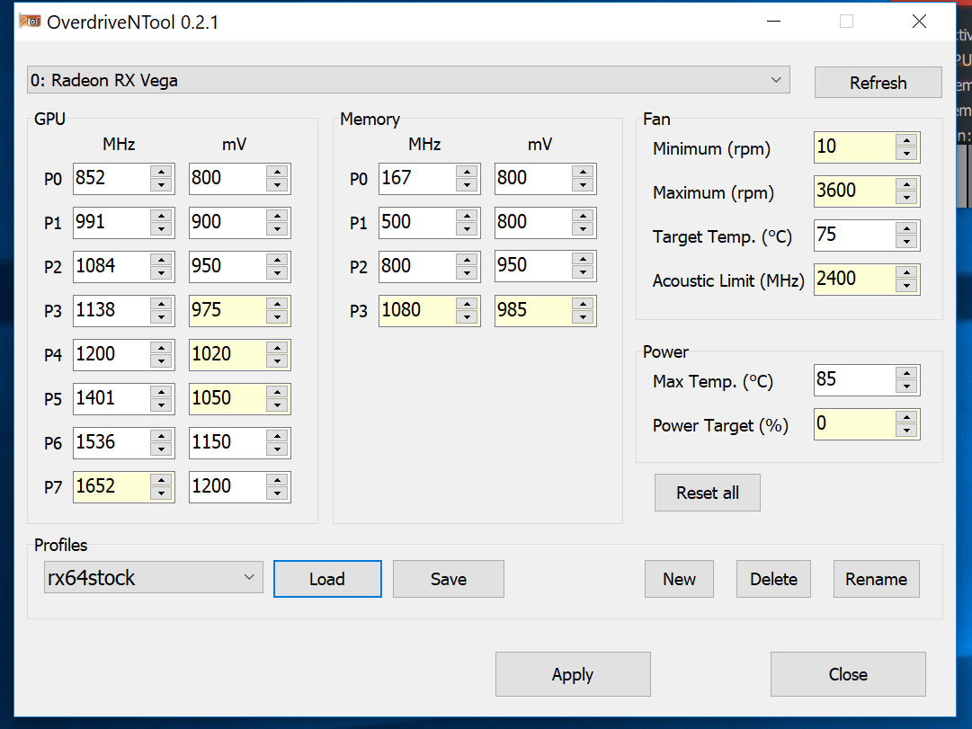Decrease GPU P2 MHz with down arrow

(x=161, y=272)
